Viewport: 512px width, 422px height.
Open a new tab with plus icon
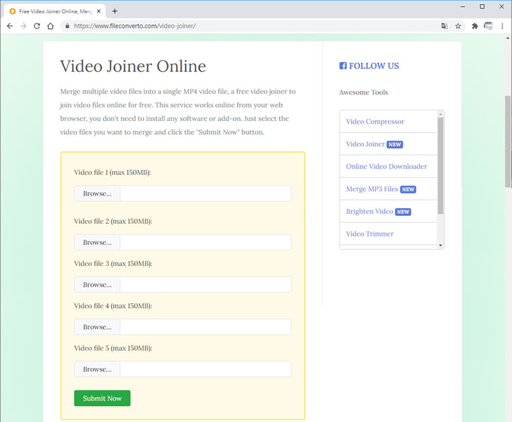[115, 11]
